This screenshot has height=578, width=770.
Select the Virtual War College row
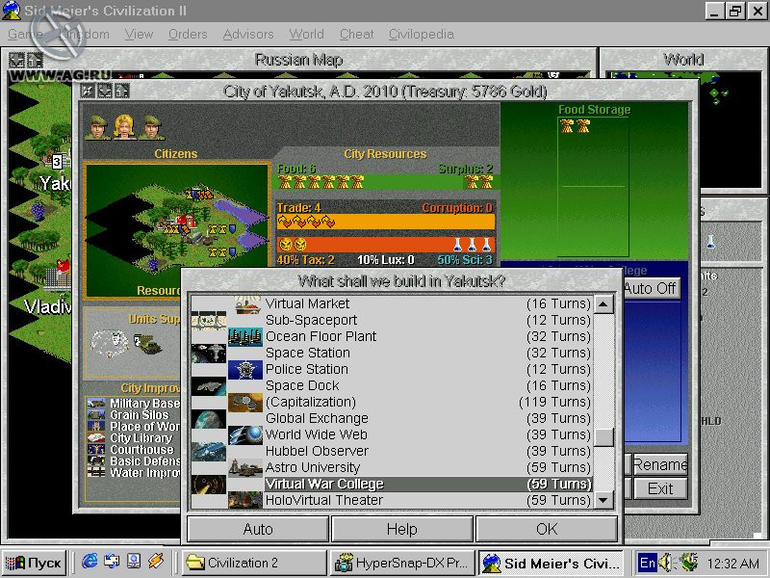coord(428,485)
